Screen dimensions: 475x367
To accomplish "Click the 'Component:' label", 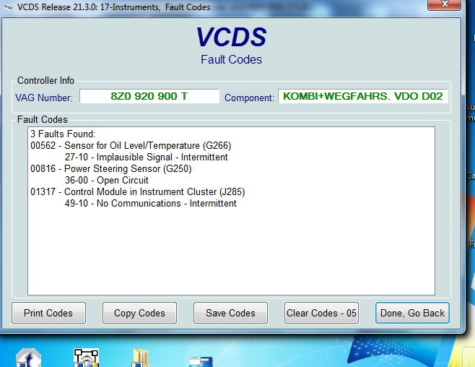I will click(x=249, y=98).
